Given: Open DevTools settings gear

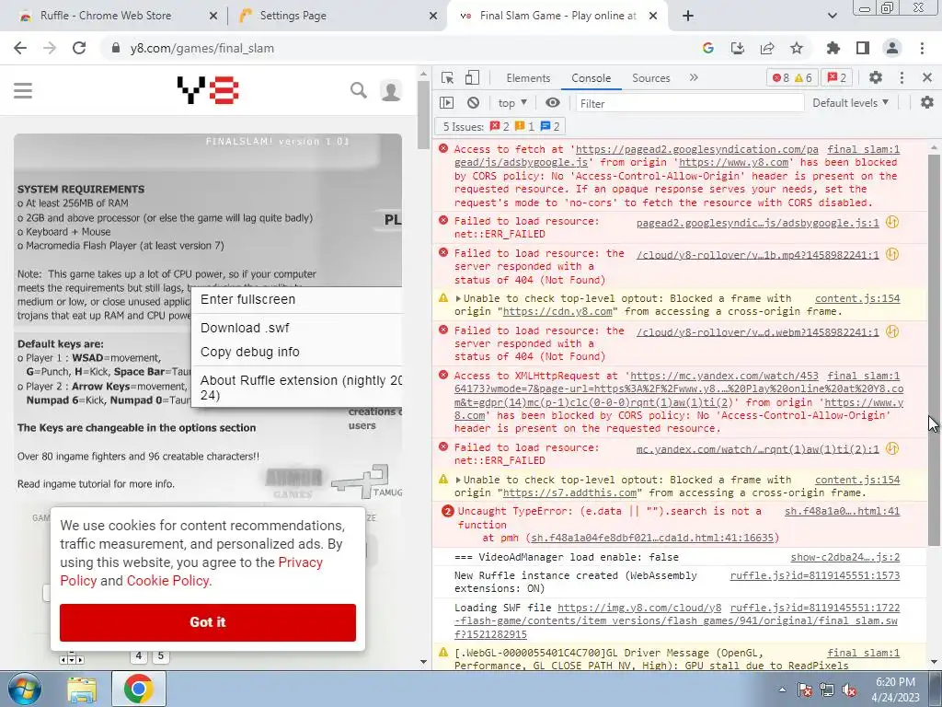Looking at the screenshot, I should tap(876, 77).
